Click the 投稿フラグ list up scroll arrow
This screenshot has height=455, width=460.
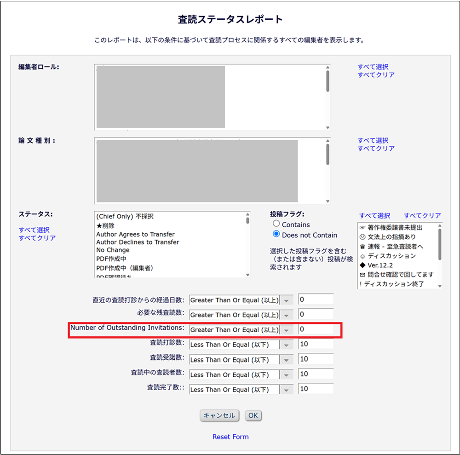[440, 225]
